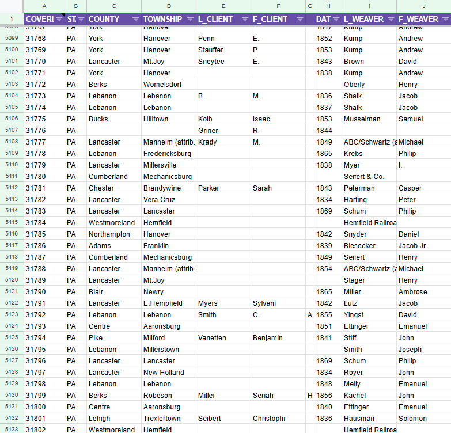
Task: Click cell 'Hilltown' township
Action: pyautogui.click(x=169, y=119)
